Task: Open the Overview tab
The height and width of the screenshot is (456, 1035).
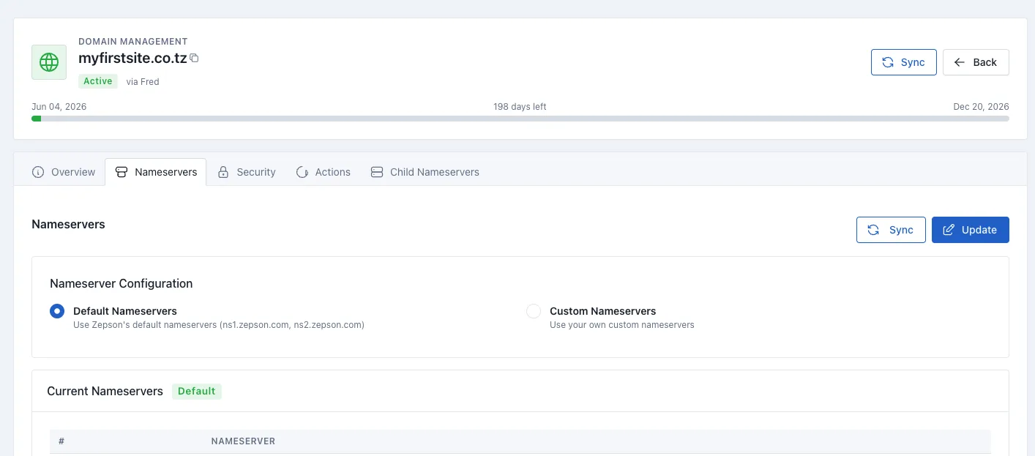Action: tap(64, 172)
